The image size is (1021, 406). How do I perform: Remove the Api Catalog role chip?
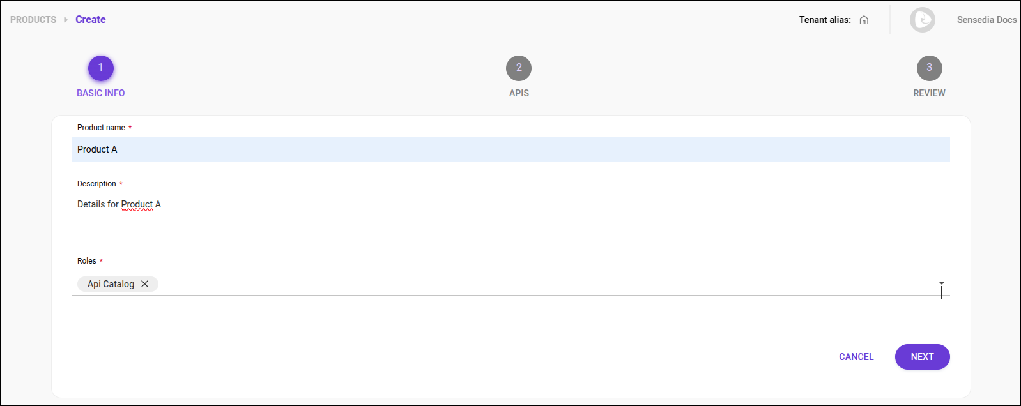[145, 284]
